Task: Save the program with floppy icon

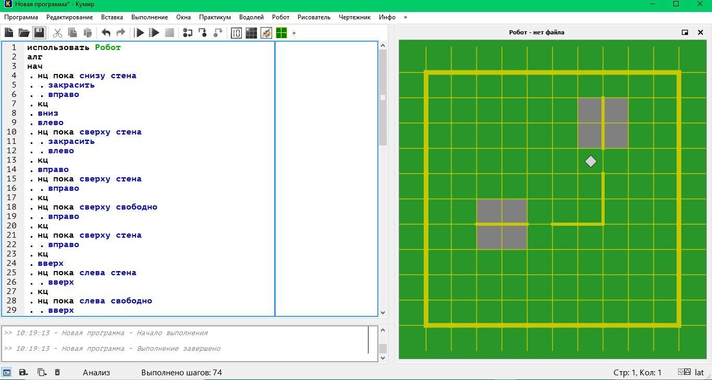Action: coord(39,33)
